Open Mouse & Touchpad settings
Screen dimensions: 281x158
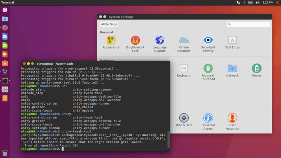click(x=208, y=72)
